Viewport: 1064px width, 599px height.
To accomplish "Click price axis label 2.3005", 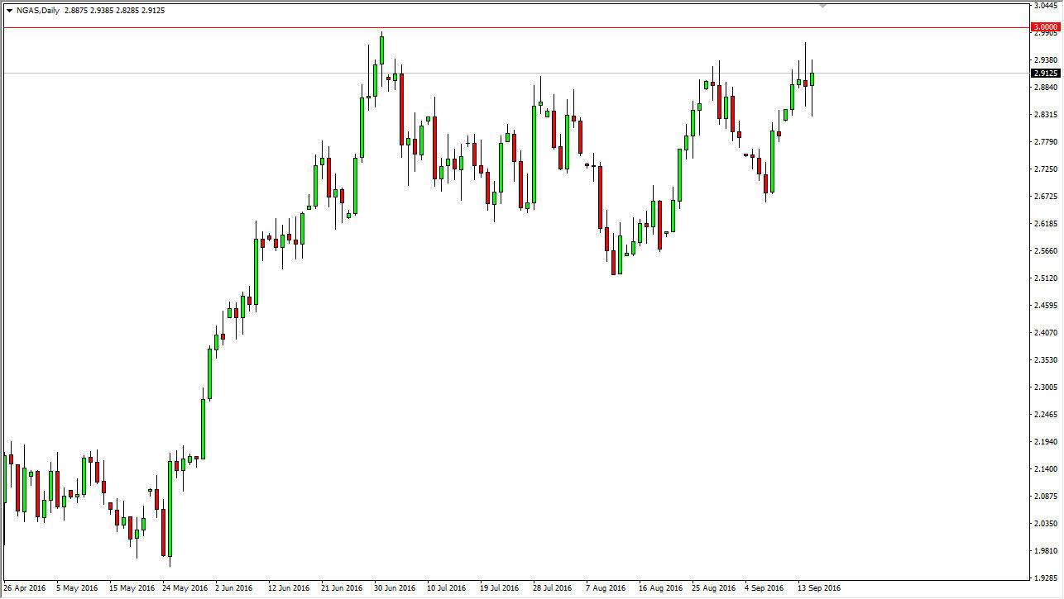I will coord(1047,387).
